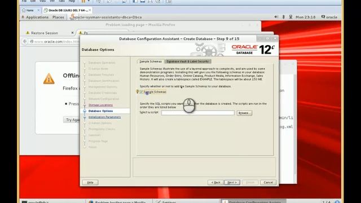The width and height of the screenshot is (361, 203).
Task: Minimize the Database Configuration Assistant window
Action: point(260,39)
